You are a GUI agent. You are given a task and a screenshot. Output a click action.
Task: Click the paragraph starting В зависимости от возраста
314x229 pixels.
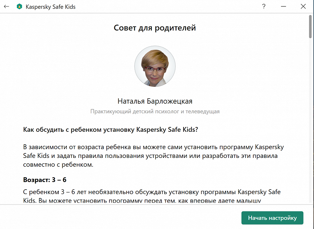153,155
